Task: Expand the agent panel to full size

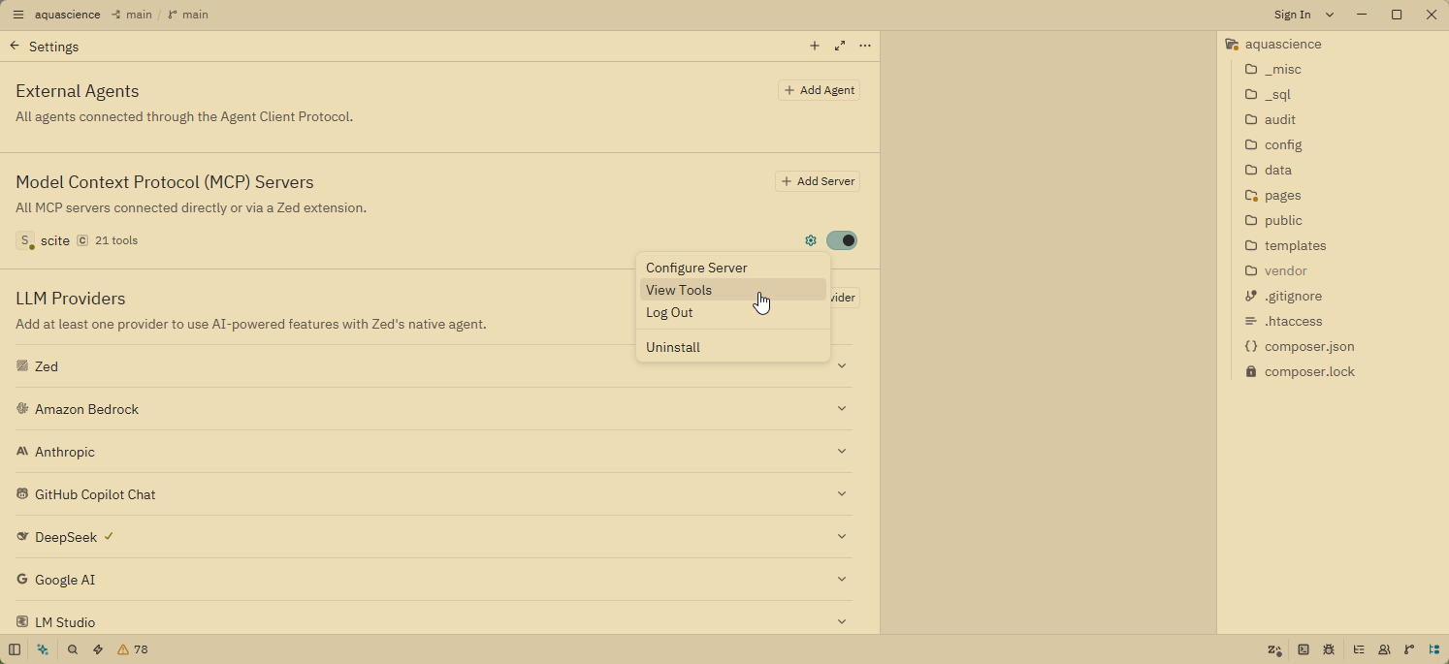Action: [840, 46]
